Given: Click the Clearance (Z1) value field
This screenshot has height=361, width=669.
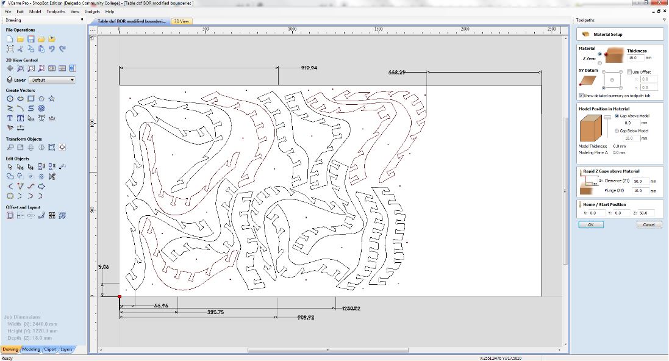Looking at the screenshot, I should click(x=641, y=181).
